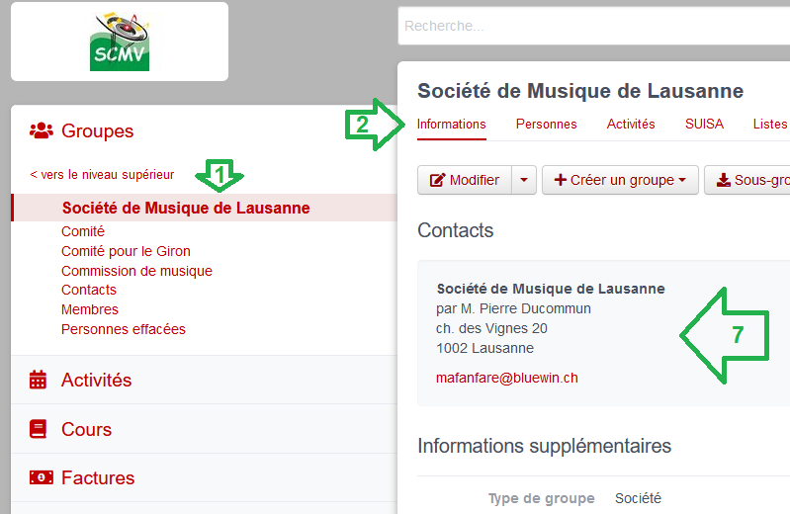Expand the Créer un groupe dropdown
This screenshot has height=514, width=790.
coord(620,180)
